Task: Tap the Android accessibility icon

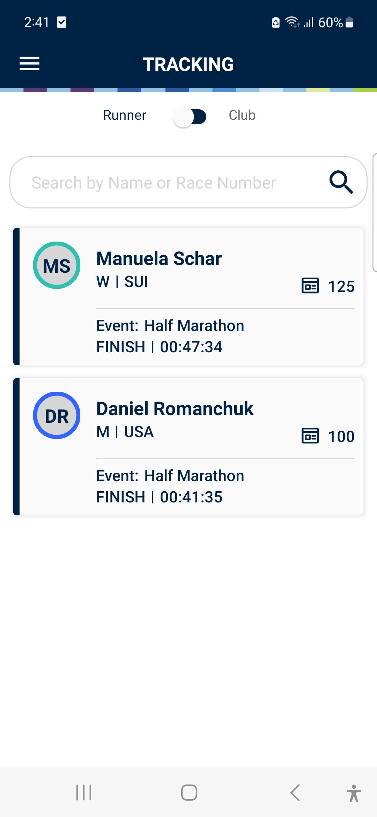Action: click(x=354, y=793)
